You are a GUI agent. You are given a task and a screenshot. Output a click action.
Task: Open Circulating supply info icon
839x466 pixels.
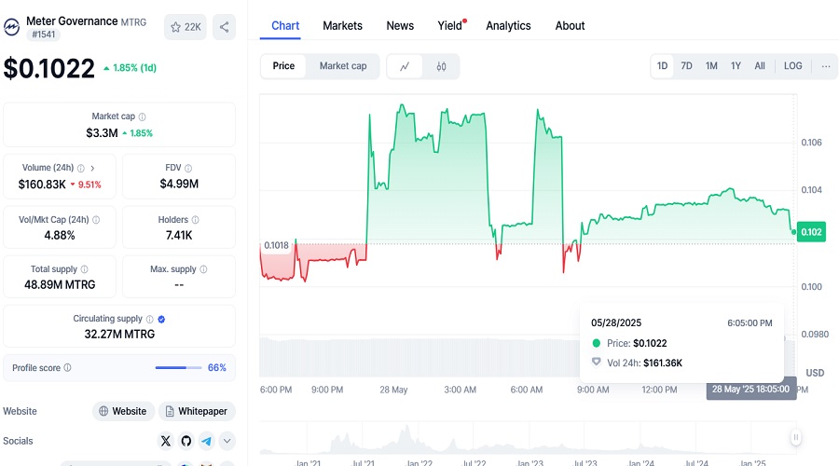pyautogui.click(x=150, y=319)
